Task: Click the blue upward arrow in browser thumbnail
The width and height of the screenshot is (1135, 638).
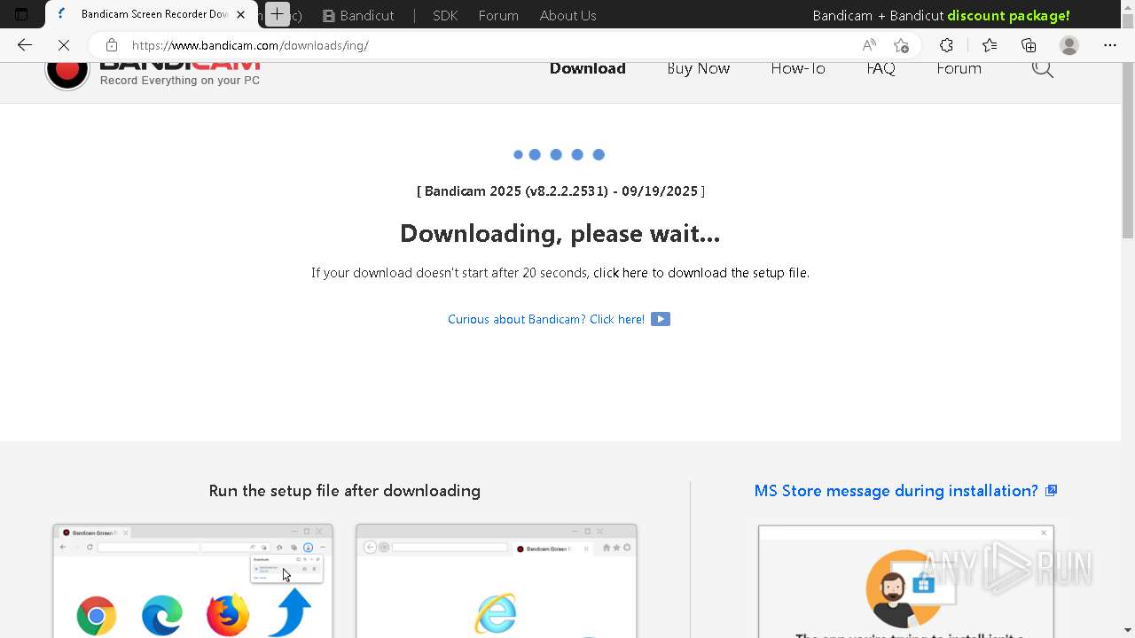Action: pos(290,612)
